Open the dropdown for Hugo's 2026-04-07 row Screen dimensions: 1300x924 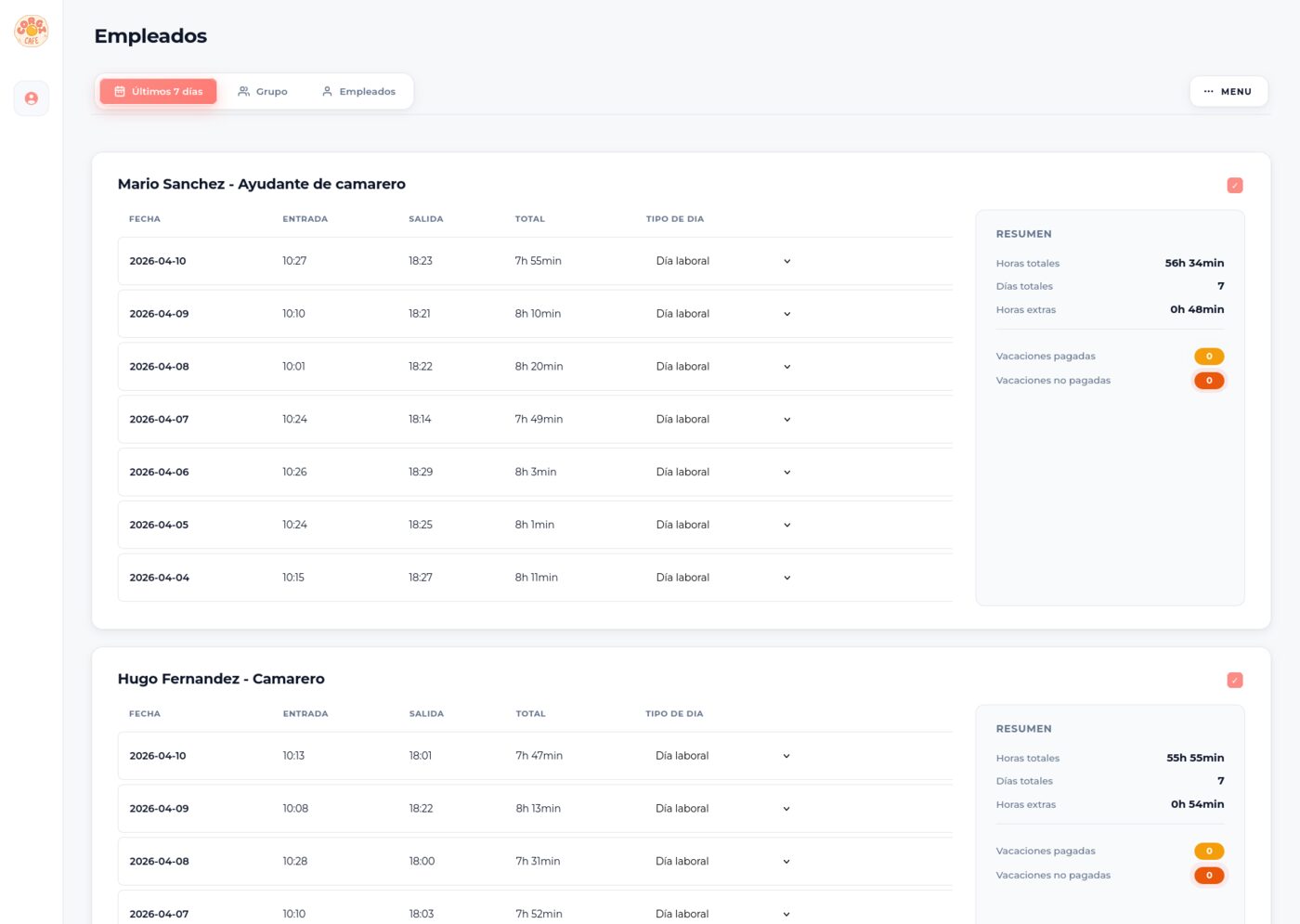click(786, 914)
